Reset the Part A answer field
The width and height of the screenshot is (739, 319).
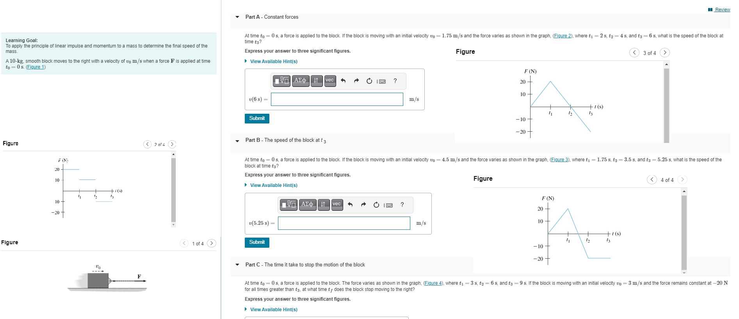(x=369, y=81)
